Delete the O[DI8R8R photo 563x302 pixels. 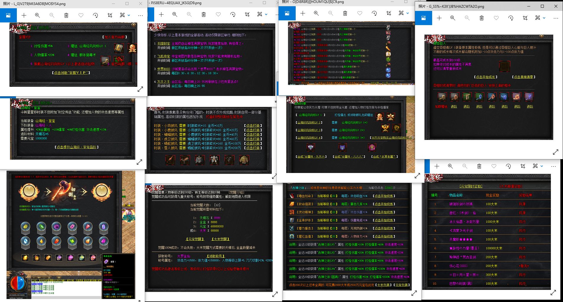pyautogui.click(x=345, y=13)
